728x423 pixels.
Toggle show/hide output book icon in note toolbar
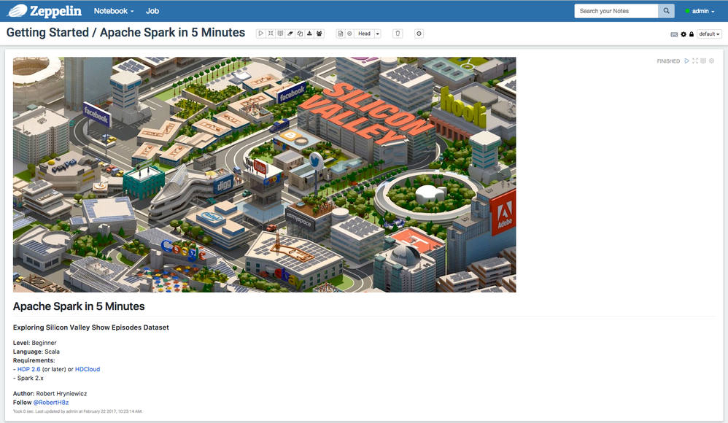click(280, 34)
